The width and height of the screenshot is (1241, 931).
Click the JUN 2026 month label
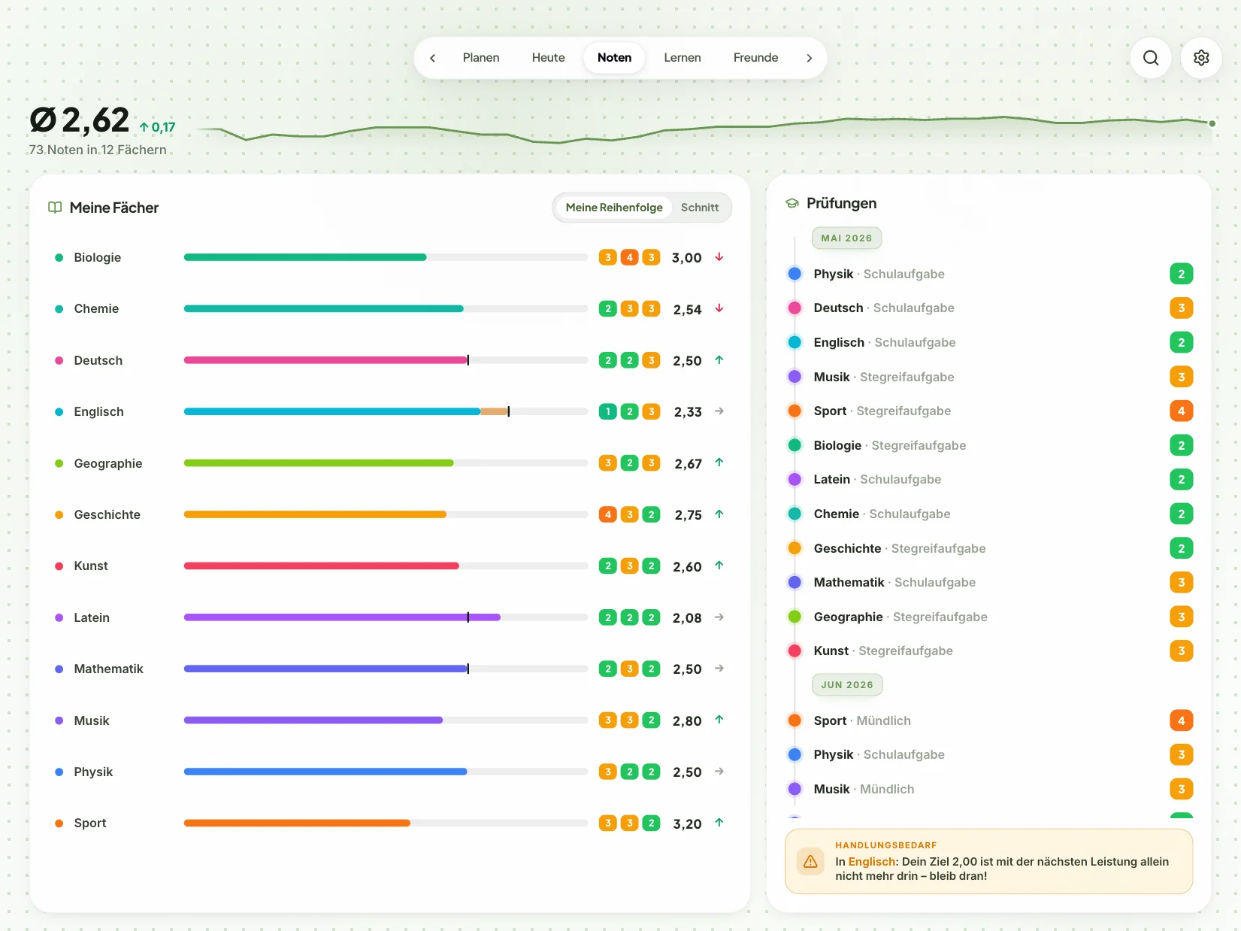tap(847, 685)
